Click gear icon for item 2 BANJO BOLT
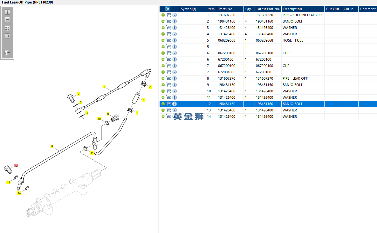 163,21
